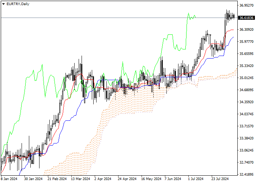Click the 7 Jun 2024 date label
This screenshot has height=183, width=256.
pos(173,179)
